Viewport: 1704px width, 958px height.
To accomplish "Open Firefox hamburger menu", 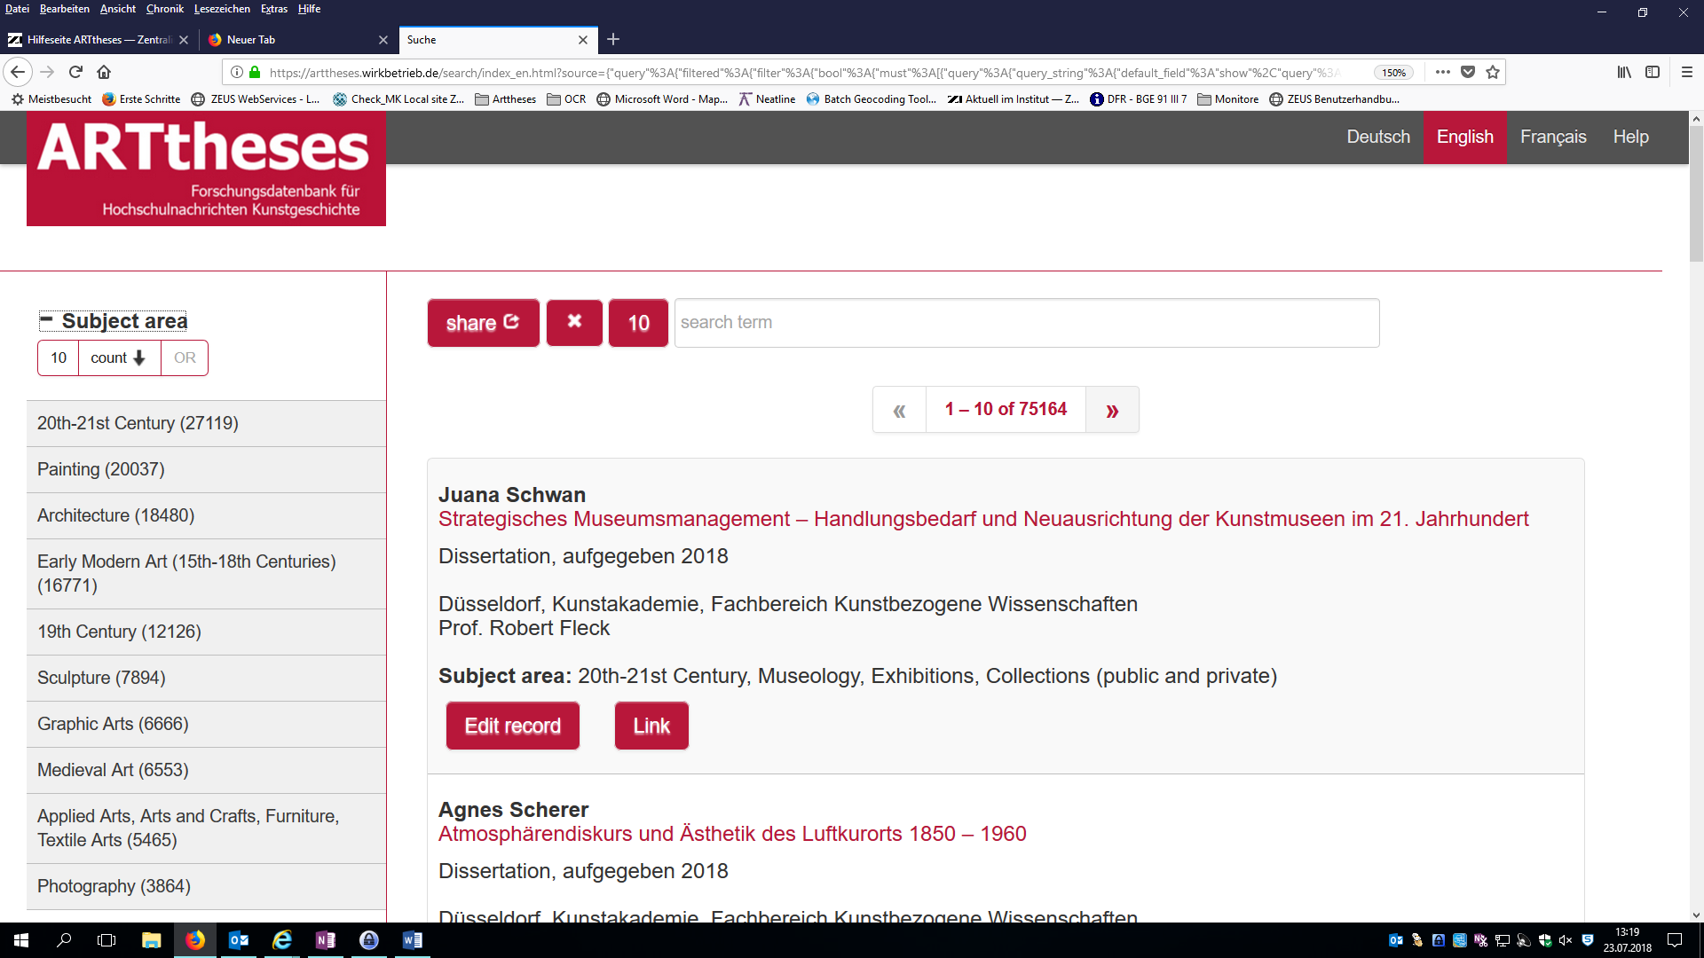I will (1686, 72).
